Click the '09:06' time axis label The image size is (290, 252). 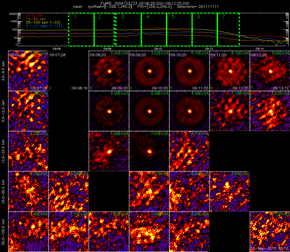(57, 49)
